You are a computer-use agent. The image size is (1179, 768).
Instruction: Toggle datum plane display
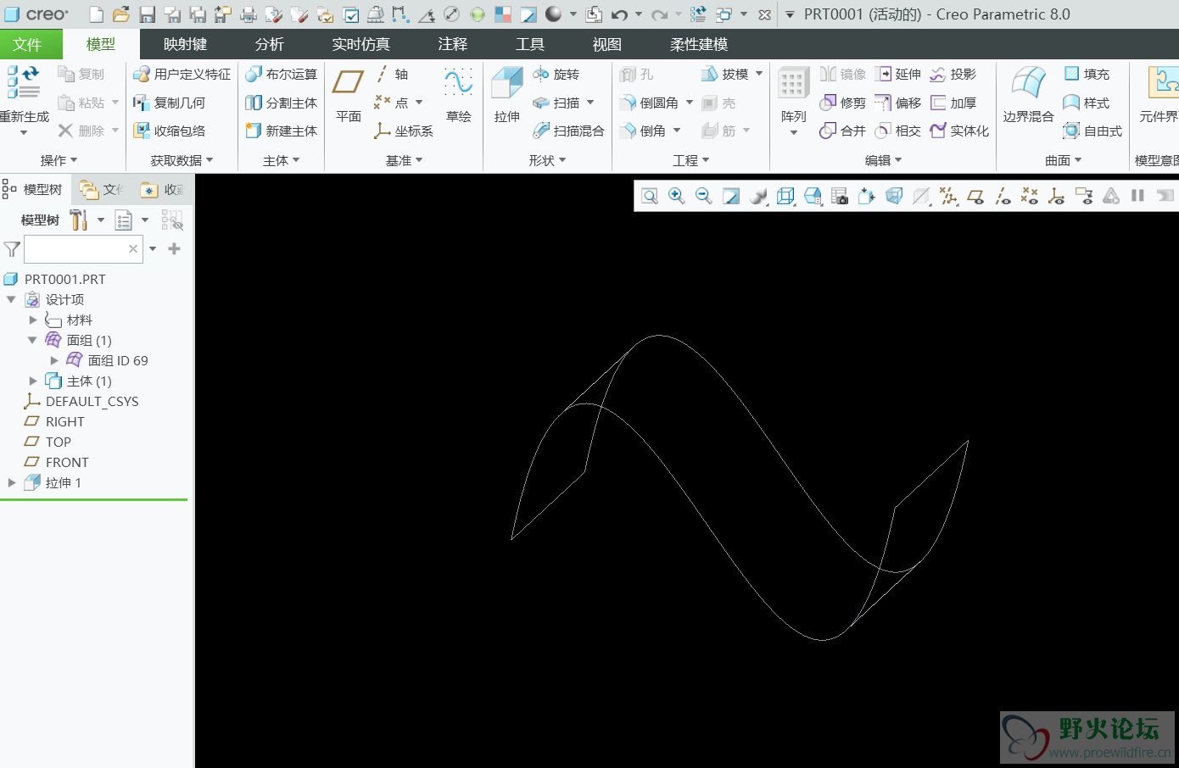[975, 197]
